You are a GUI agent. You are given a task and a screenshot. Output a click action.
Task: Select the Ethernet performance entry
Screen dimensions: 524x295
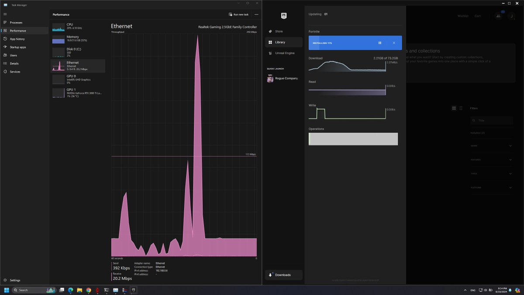[78, 66]
